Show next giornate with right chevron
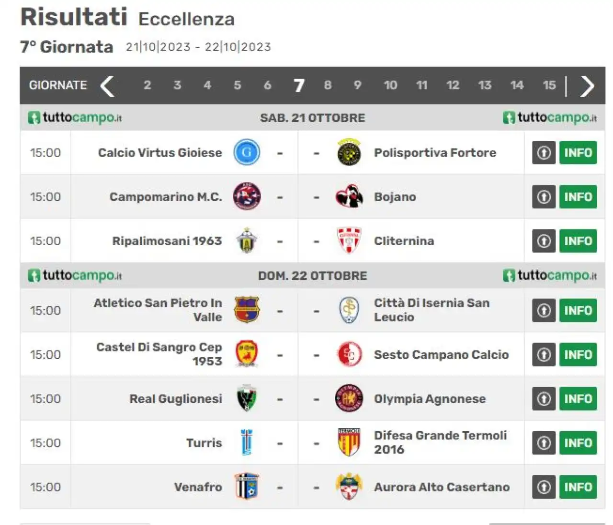Viewport: 613px width, 525px height. 587,86
